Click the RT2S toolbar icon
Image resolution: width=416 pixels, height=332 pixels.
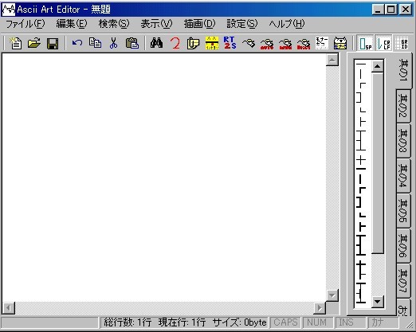(x=230, y=43)
